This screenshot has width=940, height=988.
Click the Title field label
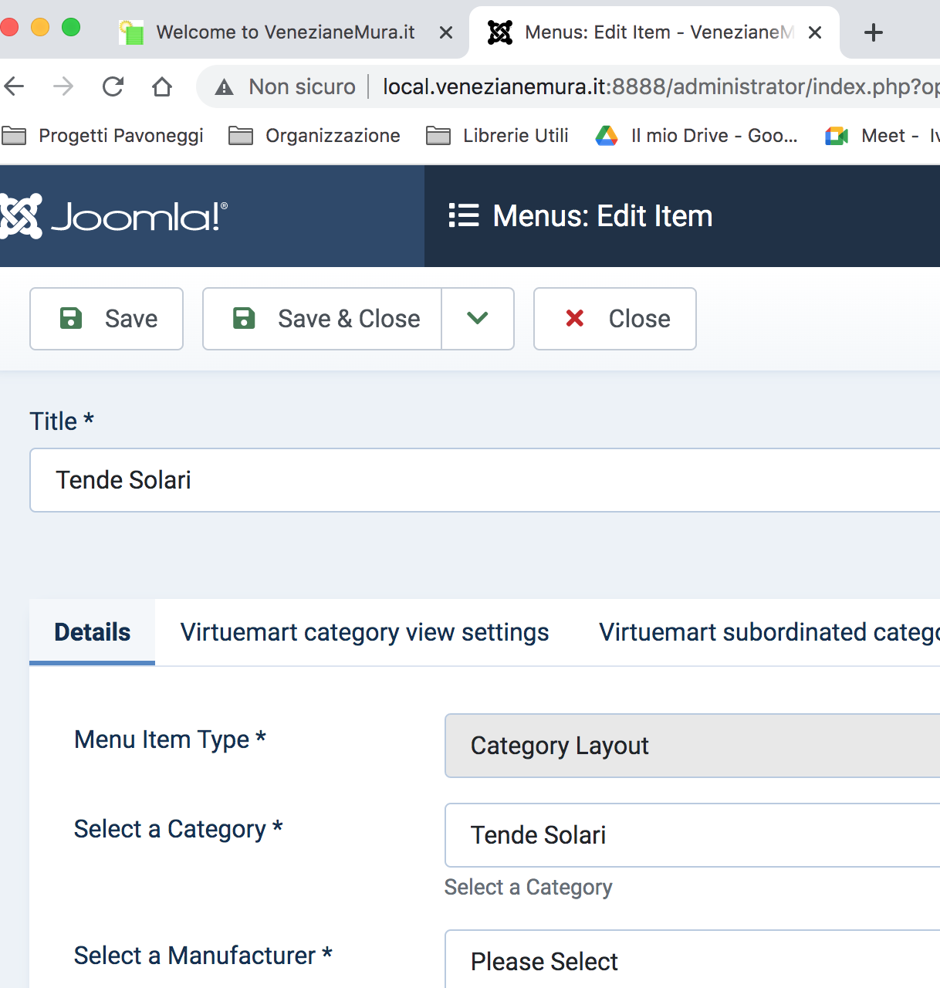click(x=62, y=421)
